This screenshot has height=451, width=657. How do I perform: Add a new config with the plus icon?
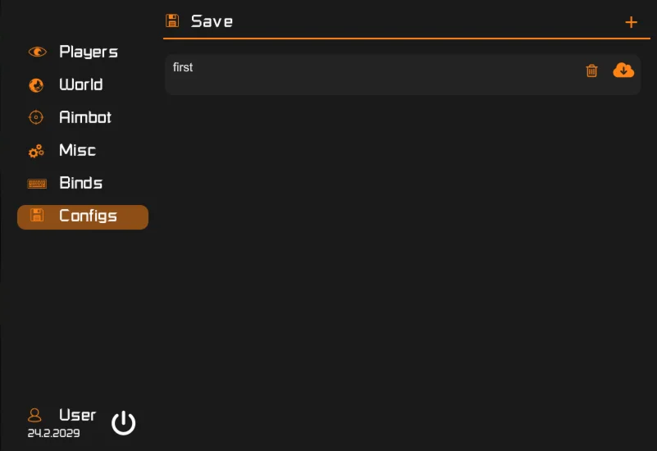point(631,22)
